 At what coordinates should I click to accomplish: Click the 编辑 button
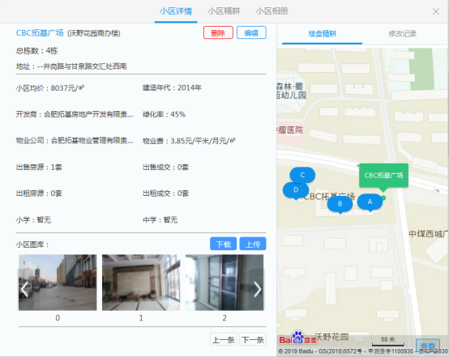251,33
